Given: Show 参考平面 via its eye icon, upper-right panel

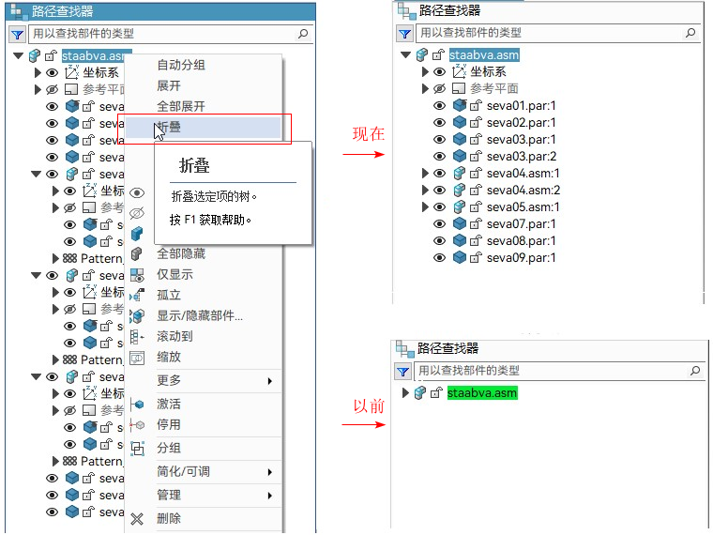Looking at the screenshot, I should [439, 89].
